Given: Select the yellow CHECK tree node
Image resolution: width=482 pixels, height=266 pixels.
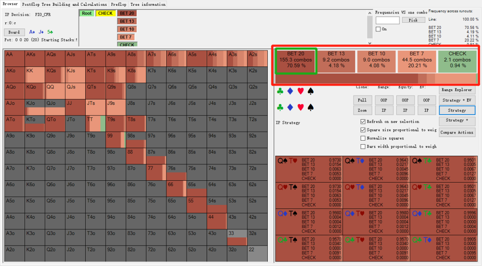Looking at the screenshot, I should [x=105, y=13].
